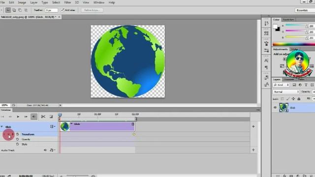Toggle lock position
Screen dimensions: 315x177
coord(293,99)
